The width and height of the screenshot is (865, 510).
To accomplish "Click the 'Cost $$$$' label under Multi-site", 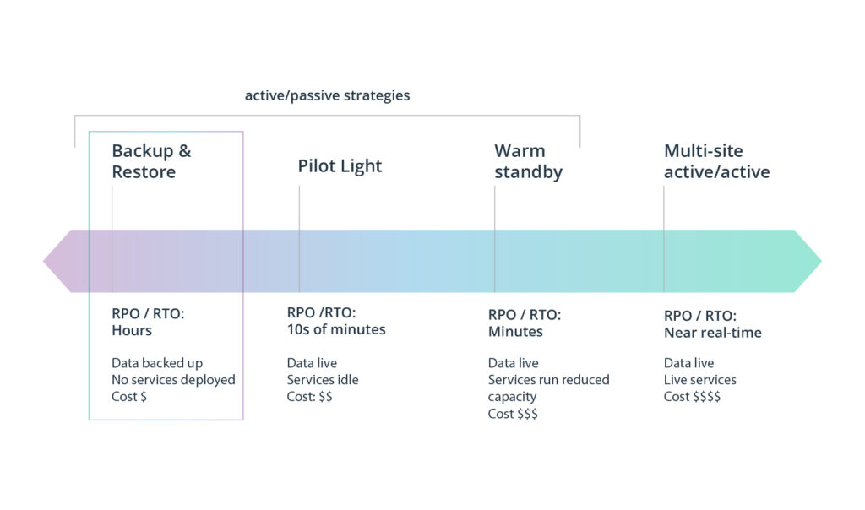I will point(692,396).
